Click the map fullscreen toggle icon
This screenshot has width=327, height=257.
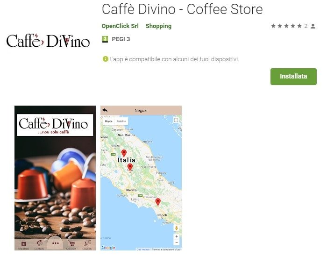pos(176,120)
